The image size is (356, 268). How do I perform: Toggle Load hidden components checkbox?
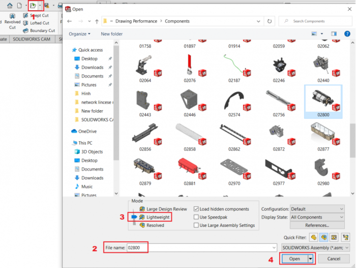196,209
